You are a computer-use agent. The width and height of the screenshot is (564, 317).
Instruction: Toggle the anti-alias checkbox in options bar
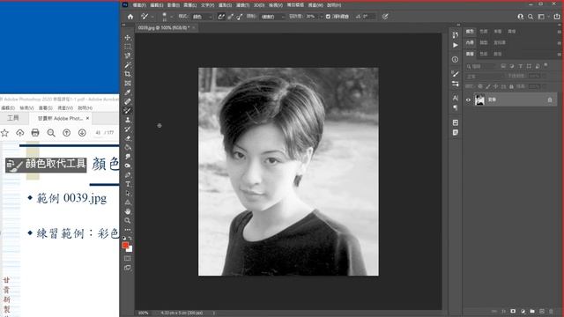(x=328, y=17)
